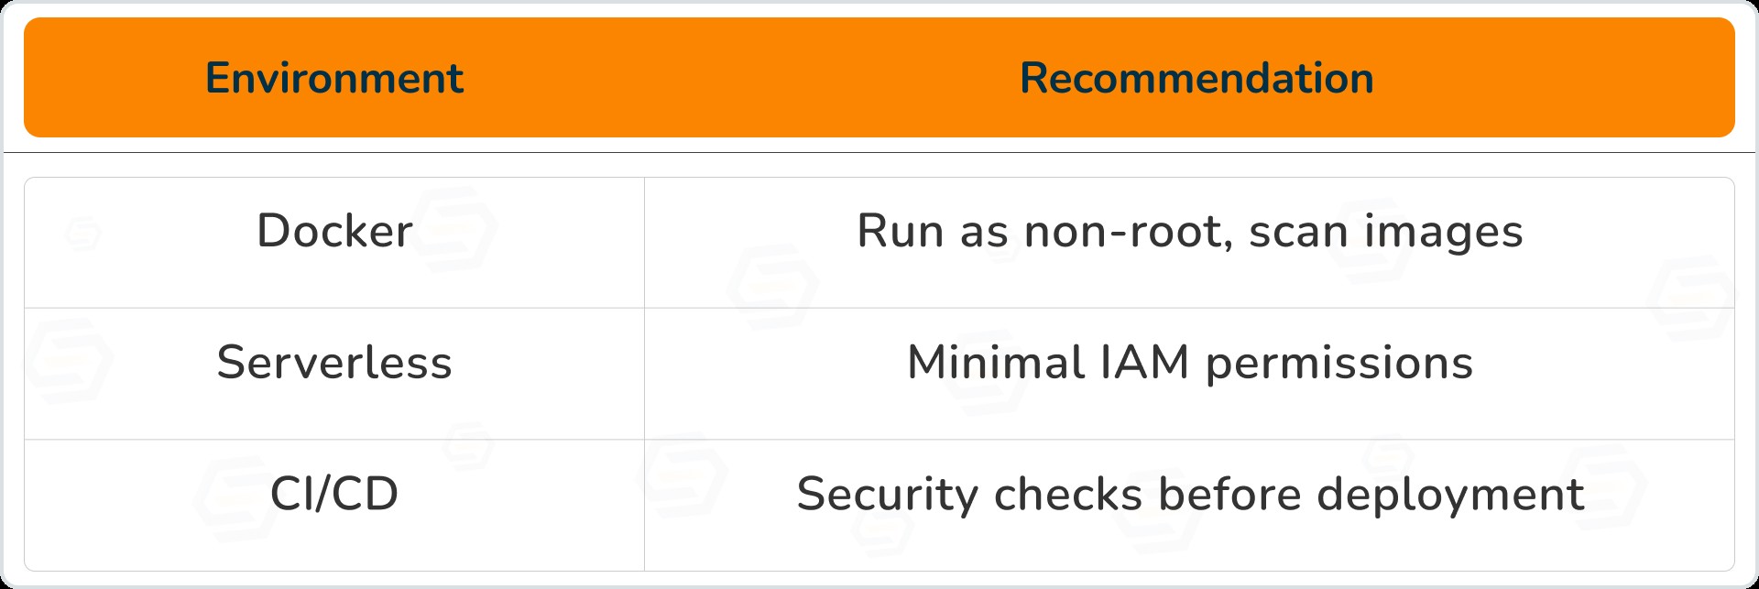Select the Docker cell
The image size is (1759, 589).
click(x=334, y=231)
